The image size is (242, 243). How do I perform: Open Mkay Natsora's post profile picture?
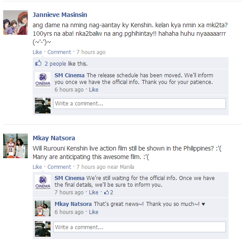pos(15,146)
